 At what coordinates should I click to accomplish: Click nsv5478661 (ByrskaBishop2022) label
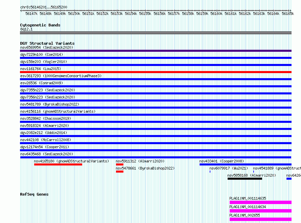[145, 168]
